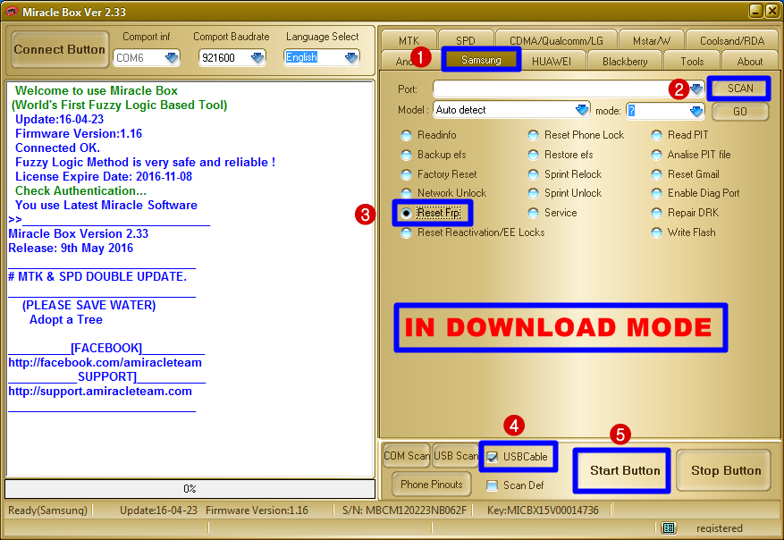Viewport: 784px width, 540px height.
Task: Click the COM Scan button
Action: coord(406,455)
